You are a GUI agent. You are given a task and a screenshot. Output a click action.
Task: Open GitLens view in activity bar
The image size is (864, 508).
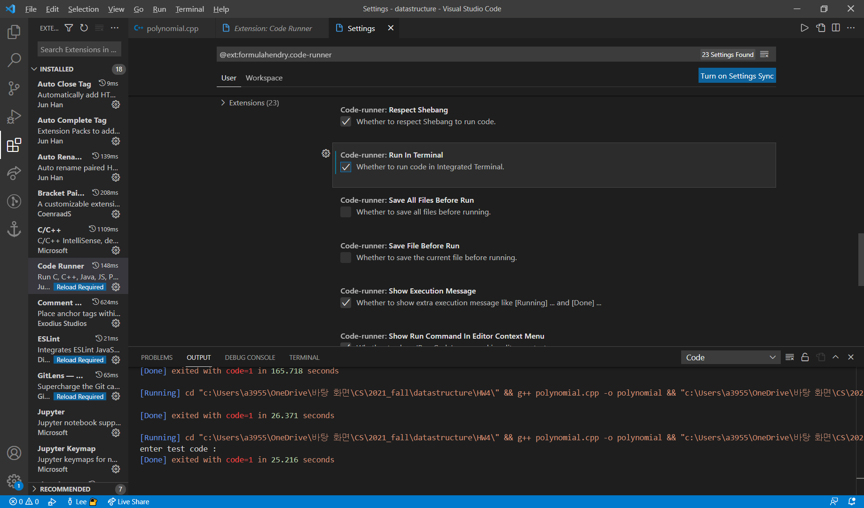coord(14,201)
